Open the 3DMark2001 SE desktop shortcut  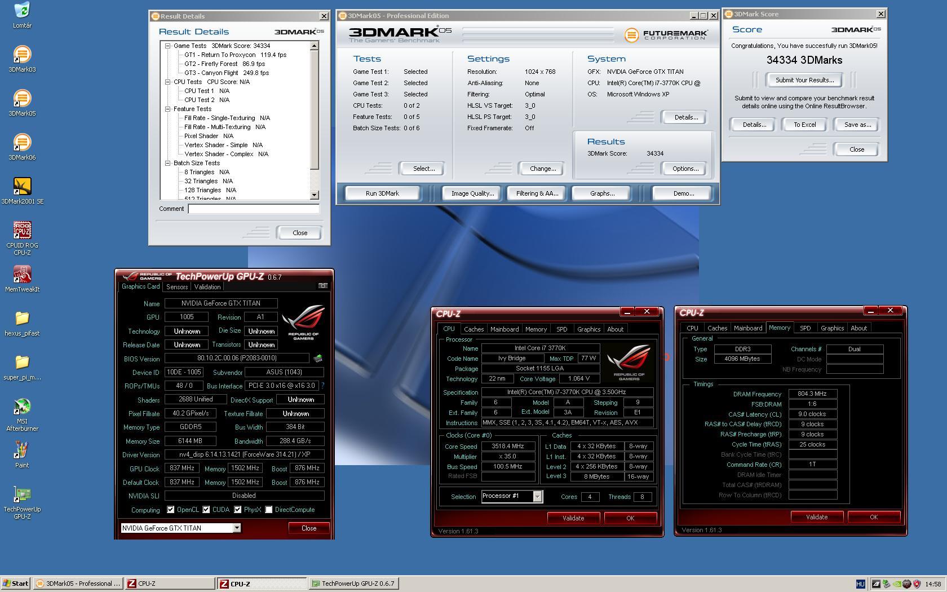tap(22, 191)
